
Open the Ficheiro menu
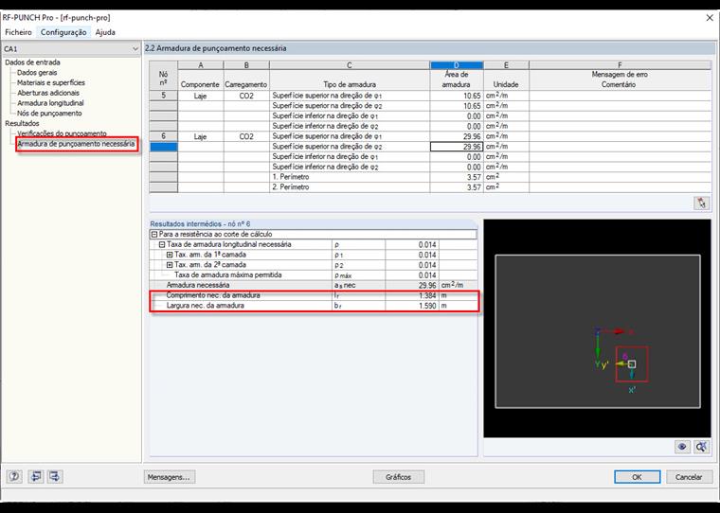(x=18, y=32)
